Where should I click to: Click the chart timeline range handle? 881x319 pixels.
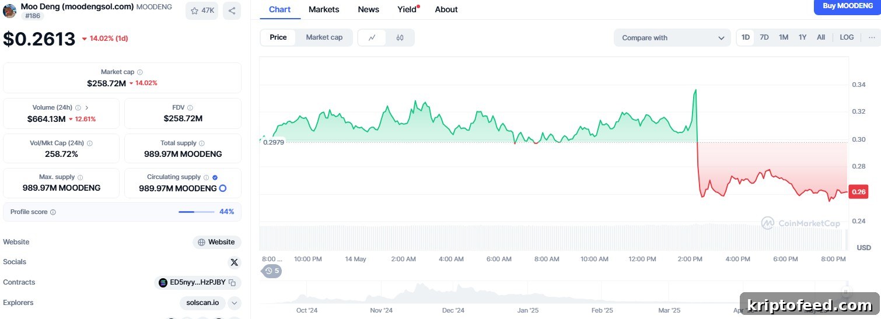coord(845,293)
